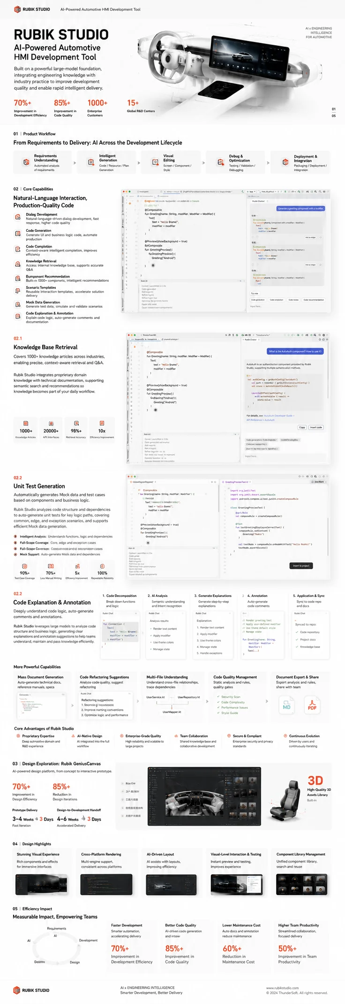The width and height of the screenshot is (345, 1004).
Task: Click the Performance Issues check mark
Action: (x=218, y=707)
